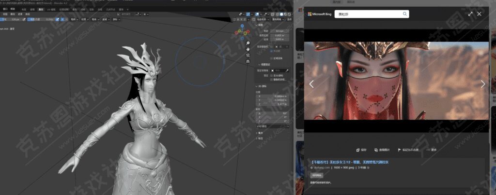
Task: Click the zoom magnifier icon in viewport
Action: 248,42
